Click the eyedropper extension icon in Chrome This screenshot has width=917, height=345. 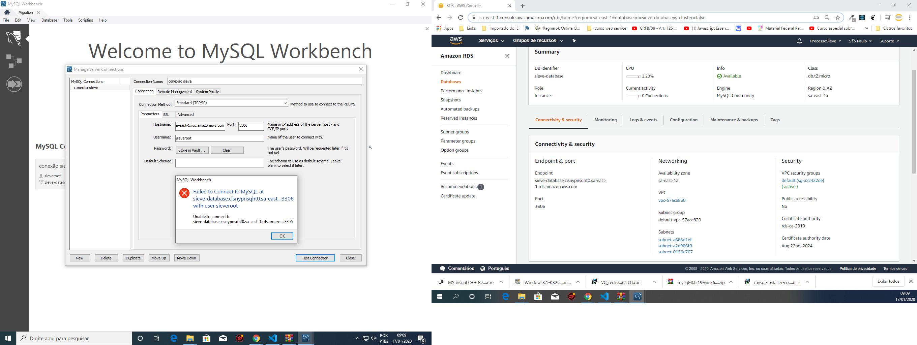852,18
